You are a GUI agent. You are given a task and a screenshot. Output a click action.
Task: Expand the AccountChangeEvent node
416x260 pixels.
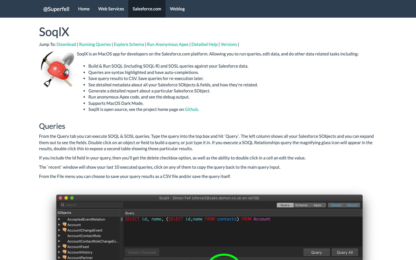tap(59, 230)
